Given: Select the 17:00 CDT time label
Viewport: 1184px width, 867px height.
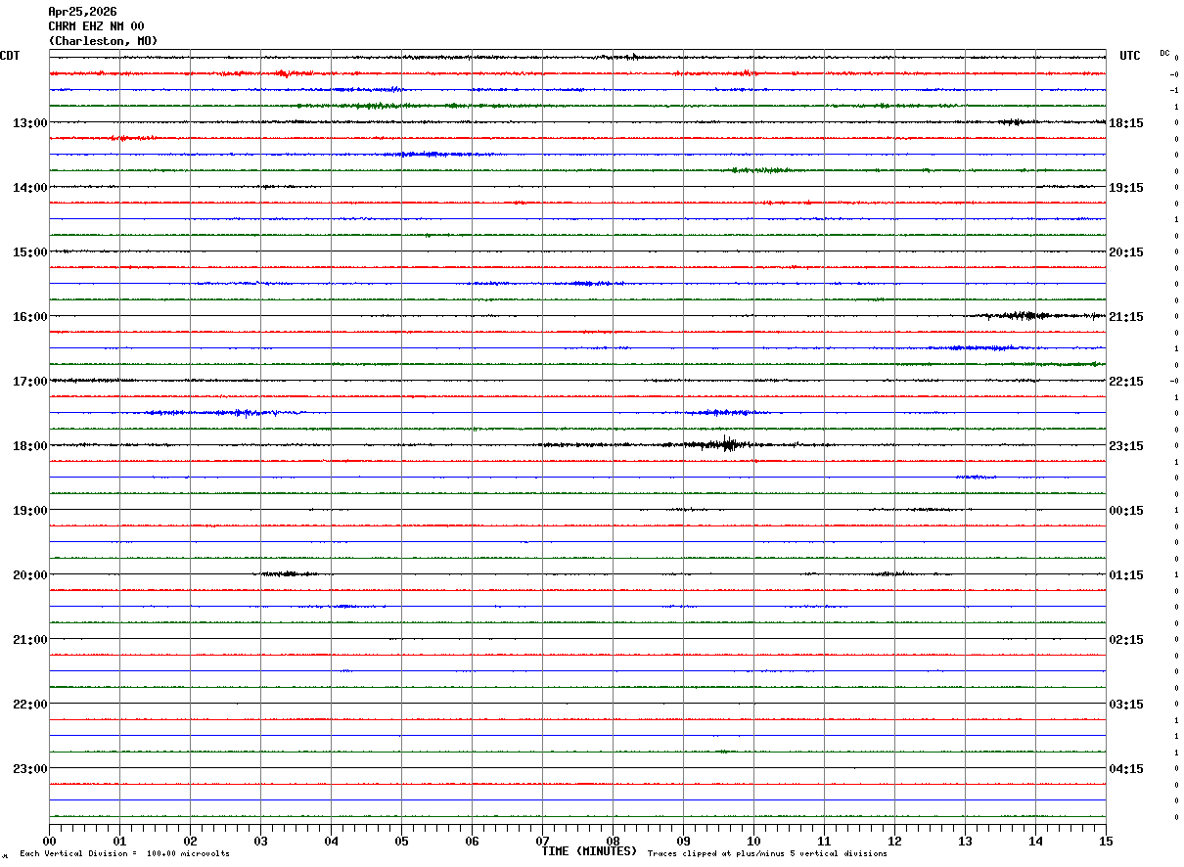Looking at the screenshot, I should point(30,382).
